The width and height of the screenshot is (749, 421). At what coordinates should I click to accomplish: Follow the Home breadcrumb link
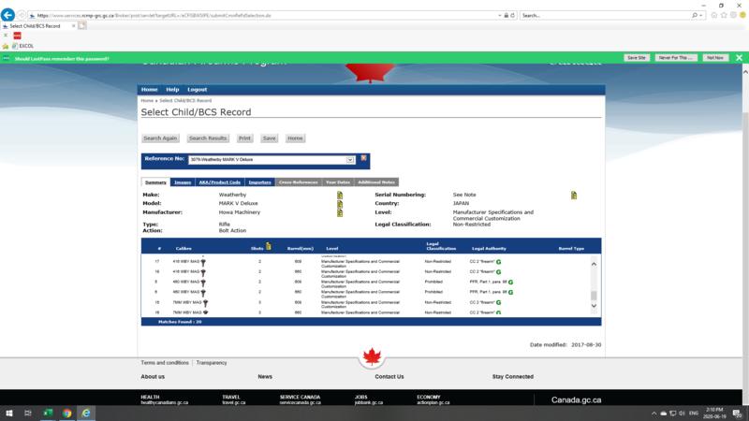click(x=147, y=101)
